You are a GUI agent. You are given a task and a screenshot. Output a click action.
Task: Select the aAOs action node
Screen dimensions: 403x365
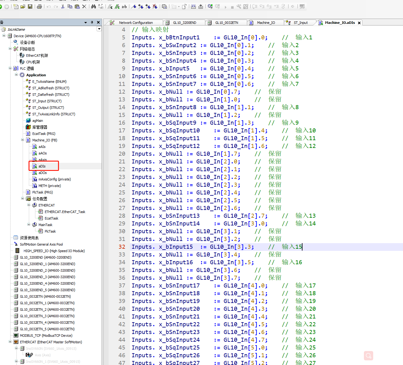tap(43, 153)
